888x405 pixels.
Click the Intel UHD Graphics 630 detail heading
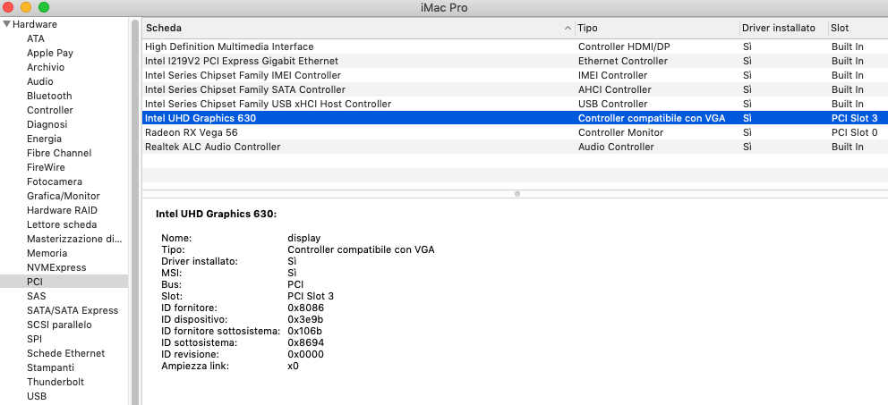216,215
